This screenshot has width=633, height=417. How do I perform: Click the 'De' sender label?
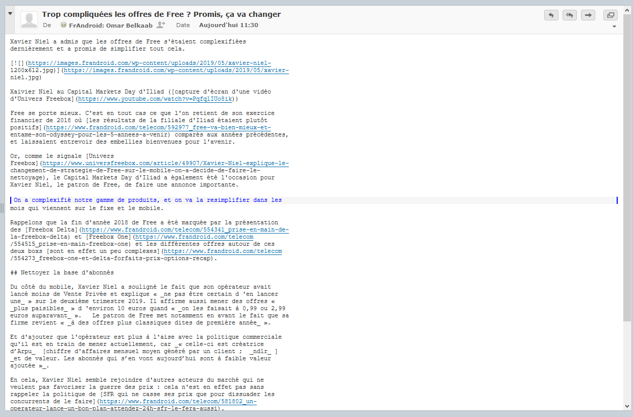point(47,25)
